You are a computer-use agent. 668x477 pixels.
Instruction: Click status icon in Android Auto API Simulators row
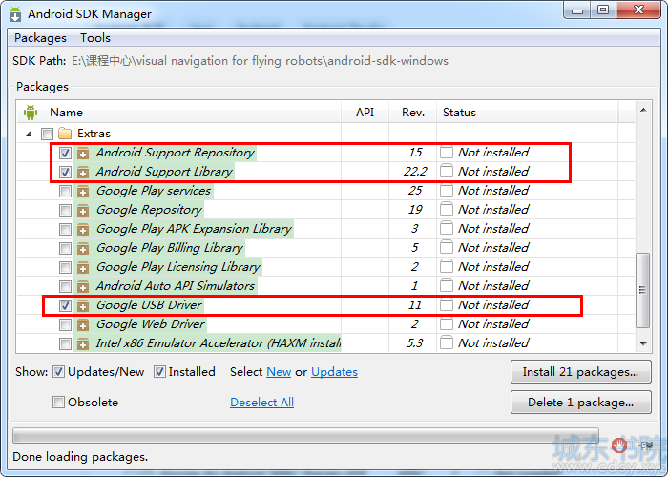(x=447, y=286)
